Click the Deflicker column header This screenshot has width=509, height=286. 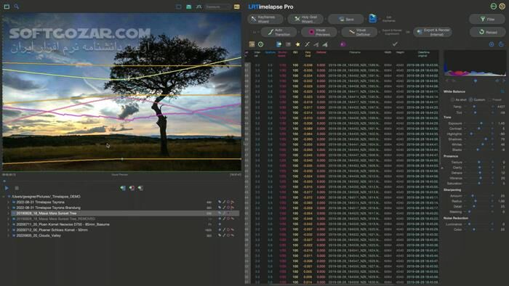tap(321, 52)
